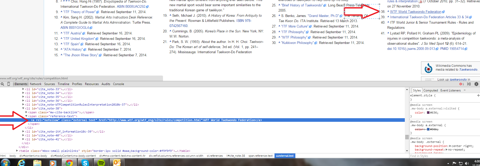Switch to the Computed styles tab
480x166 pixels.
[x=431, y=90]
